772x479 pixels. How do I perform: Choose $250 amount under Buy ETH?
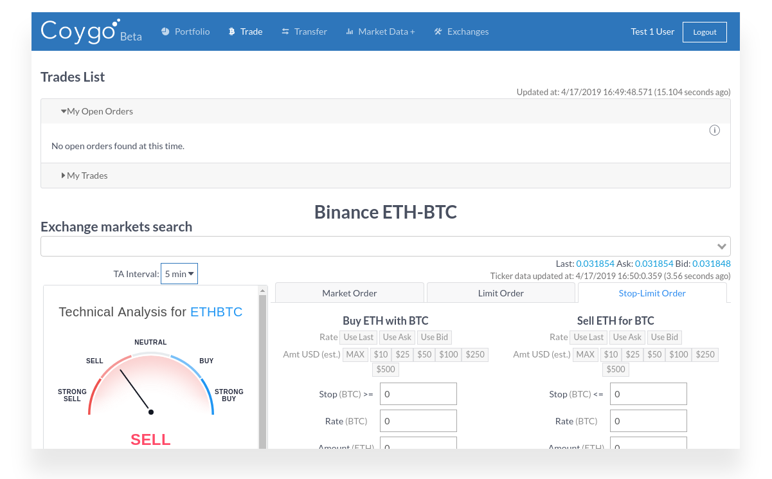click(475, 354)
